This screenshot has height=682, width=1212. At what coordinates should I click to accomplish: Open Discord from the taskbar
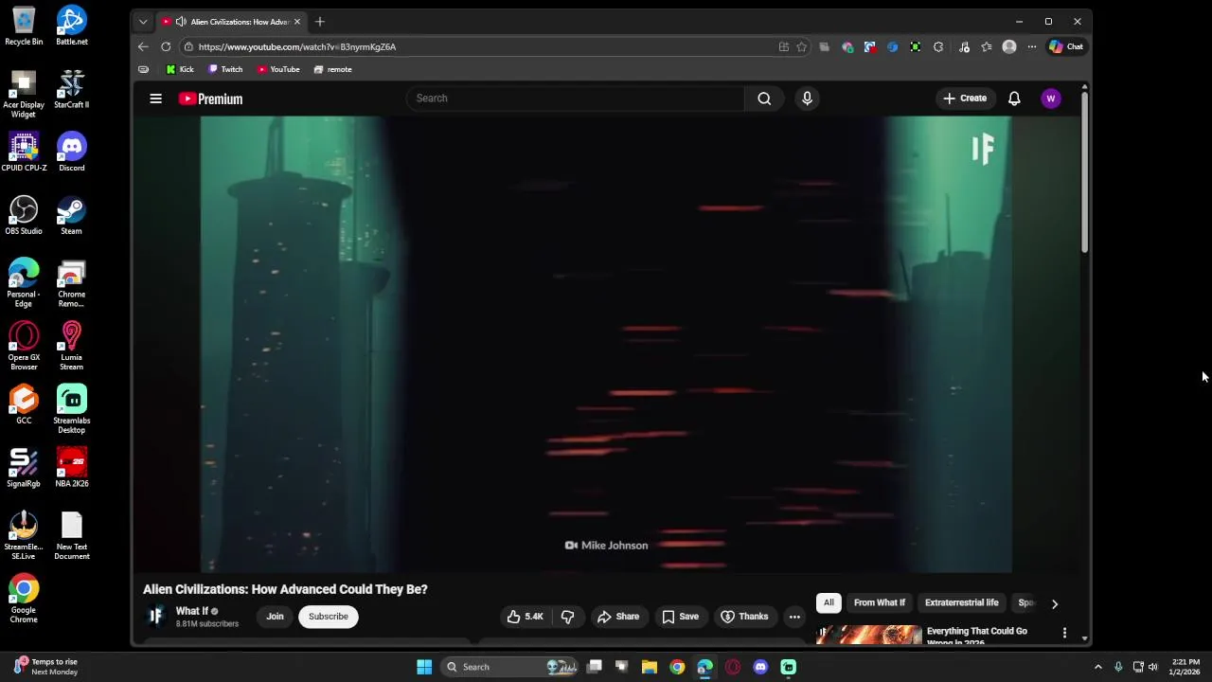coord(760,667)
